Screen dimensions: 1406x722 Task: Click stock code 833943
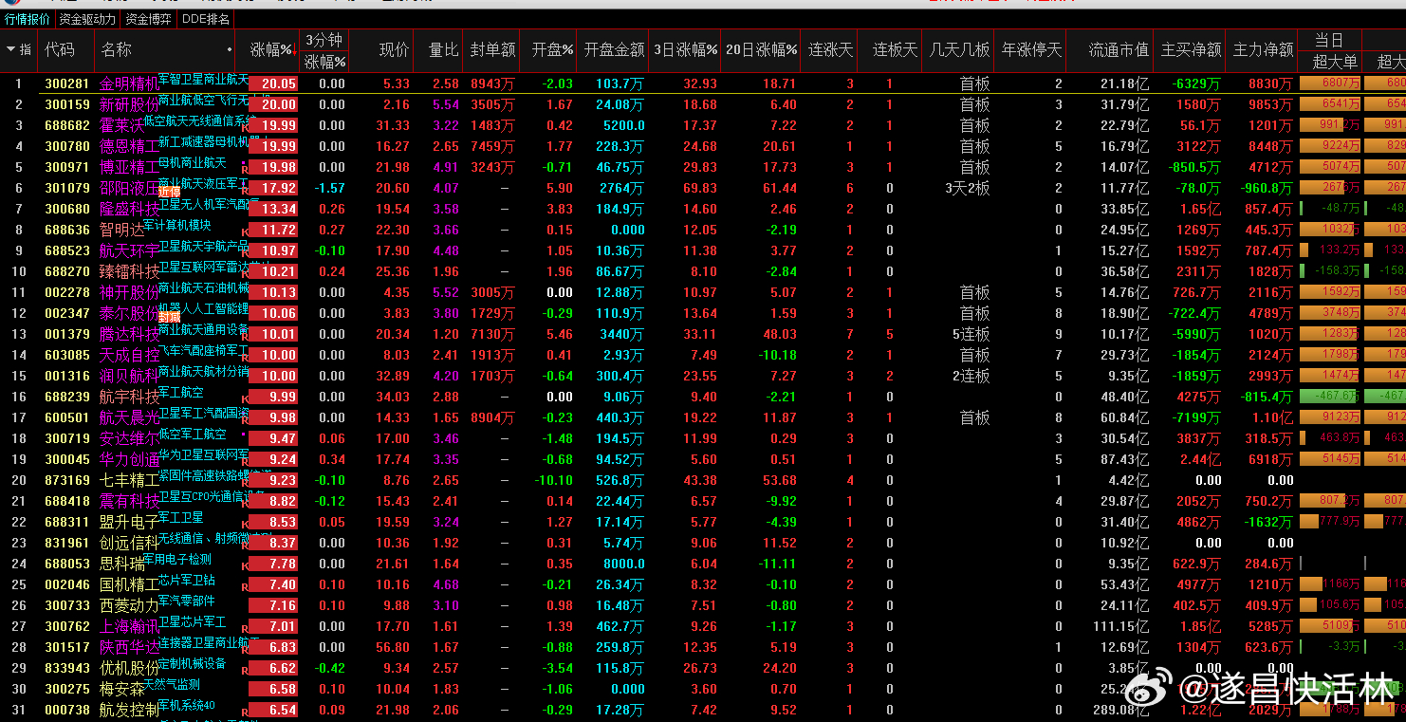pyautogui.click(x=67, y=668)
